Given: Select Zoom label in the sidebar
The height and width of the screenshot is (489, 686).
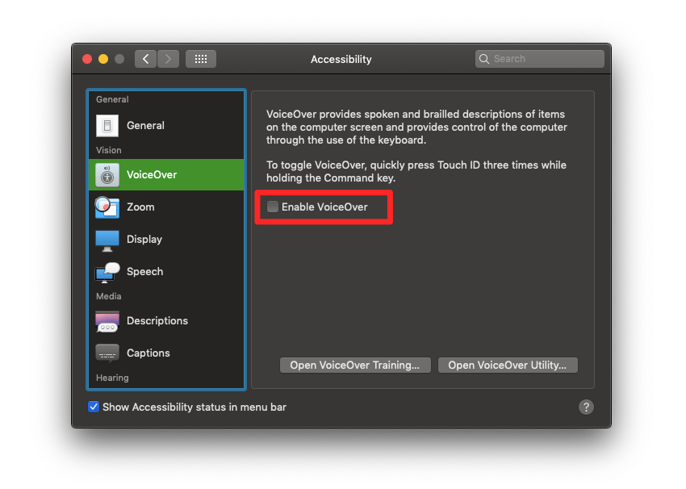Looking at the screenshot, I should [140, 207].
